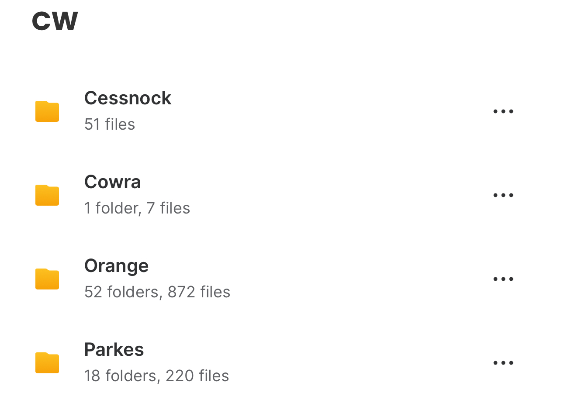Select the Cowra folder title
The image size is (561, 403).
(112, 182)
